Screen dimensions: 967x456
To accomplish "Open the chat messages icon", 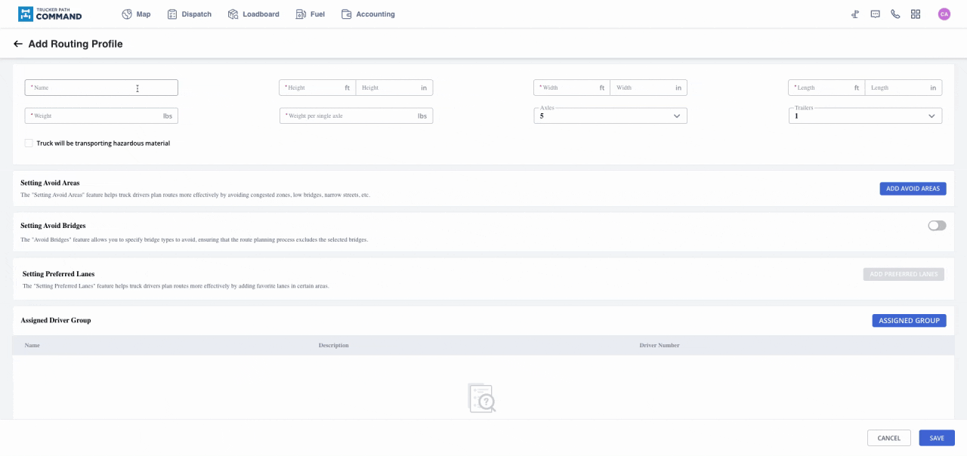I will tap(875, 14).
